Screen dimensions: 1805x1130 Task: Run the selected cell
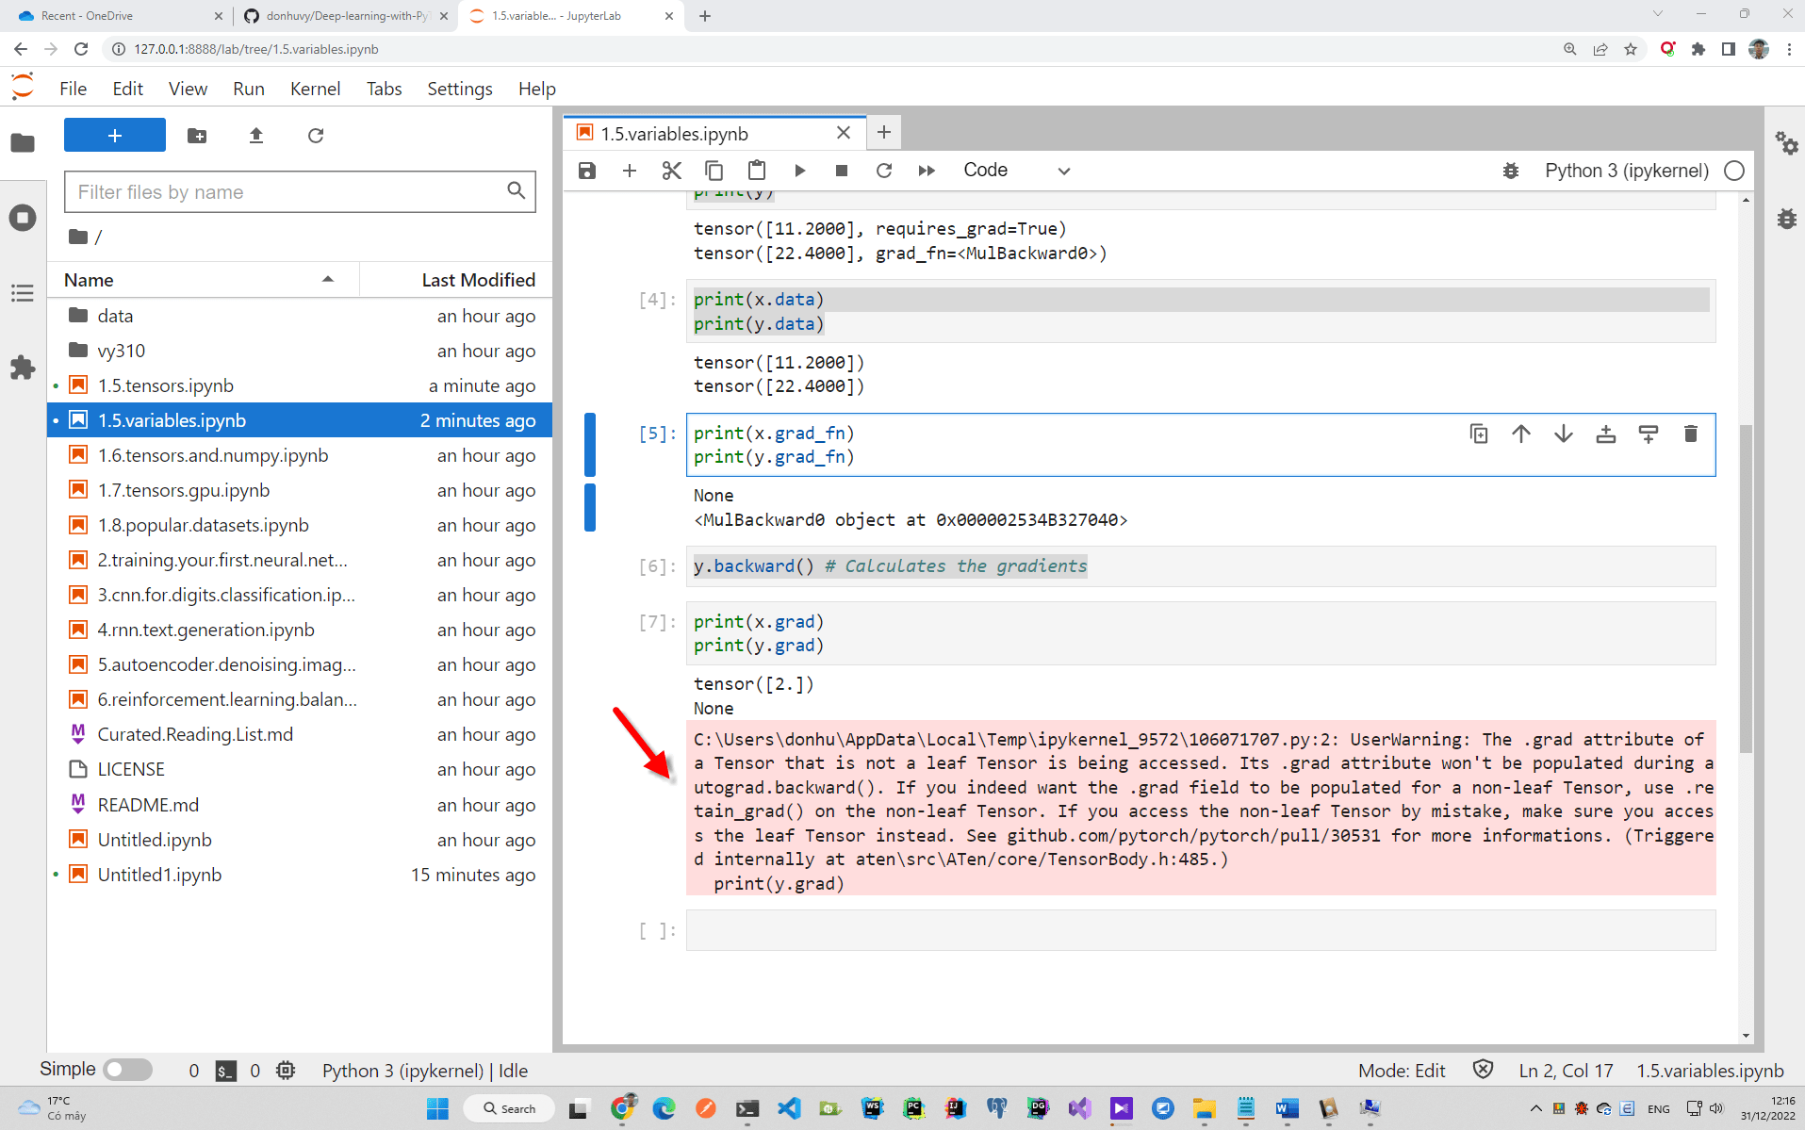pyautogui.click(x=799, y=171)
